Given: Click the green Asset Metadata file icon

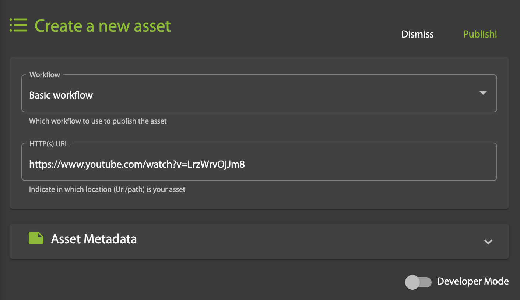Looking at the screenshot, I should pos(36,238).
